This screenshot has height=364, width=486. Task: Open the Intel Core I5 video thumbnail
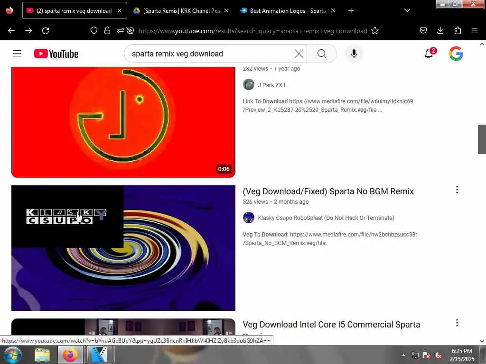click(x=123, y=327)
